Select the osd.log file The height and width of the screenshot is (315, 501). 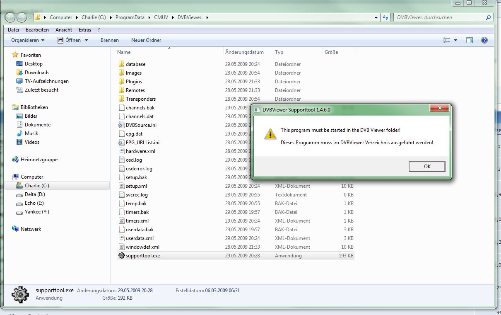[x=134, y=160]
